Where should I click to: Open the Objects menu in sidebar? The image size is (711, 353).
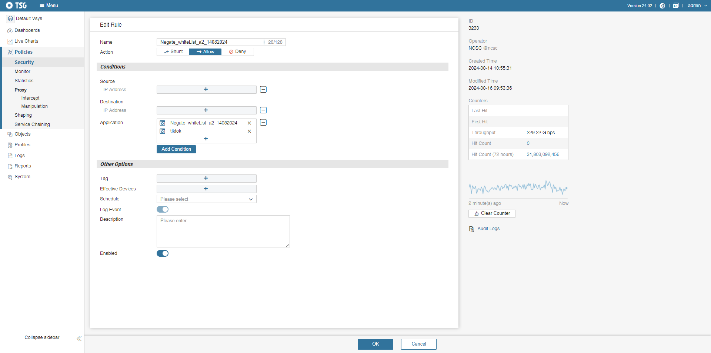[23, 134]
